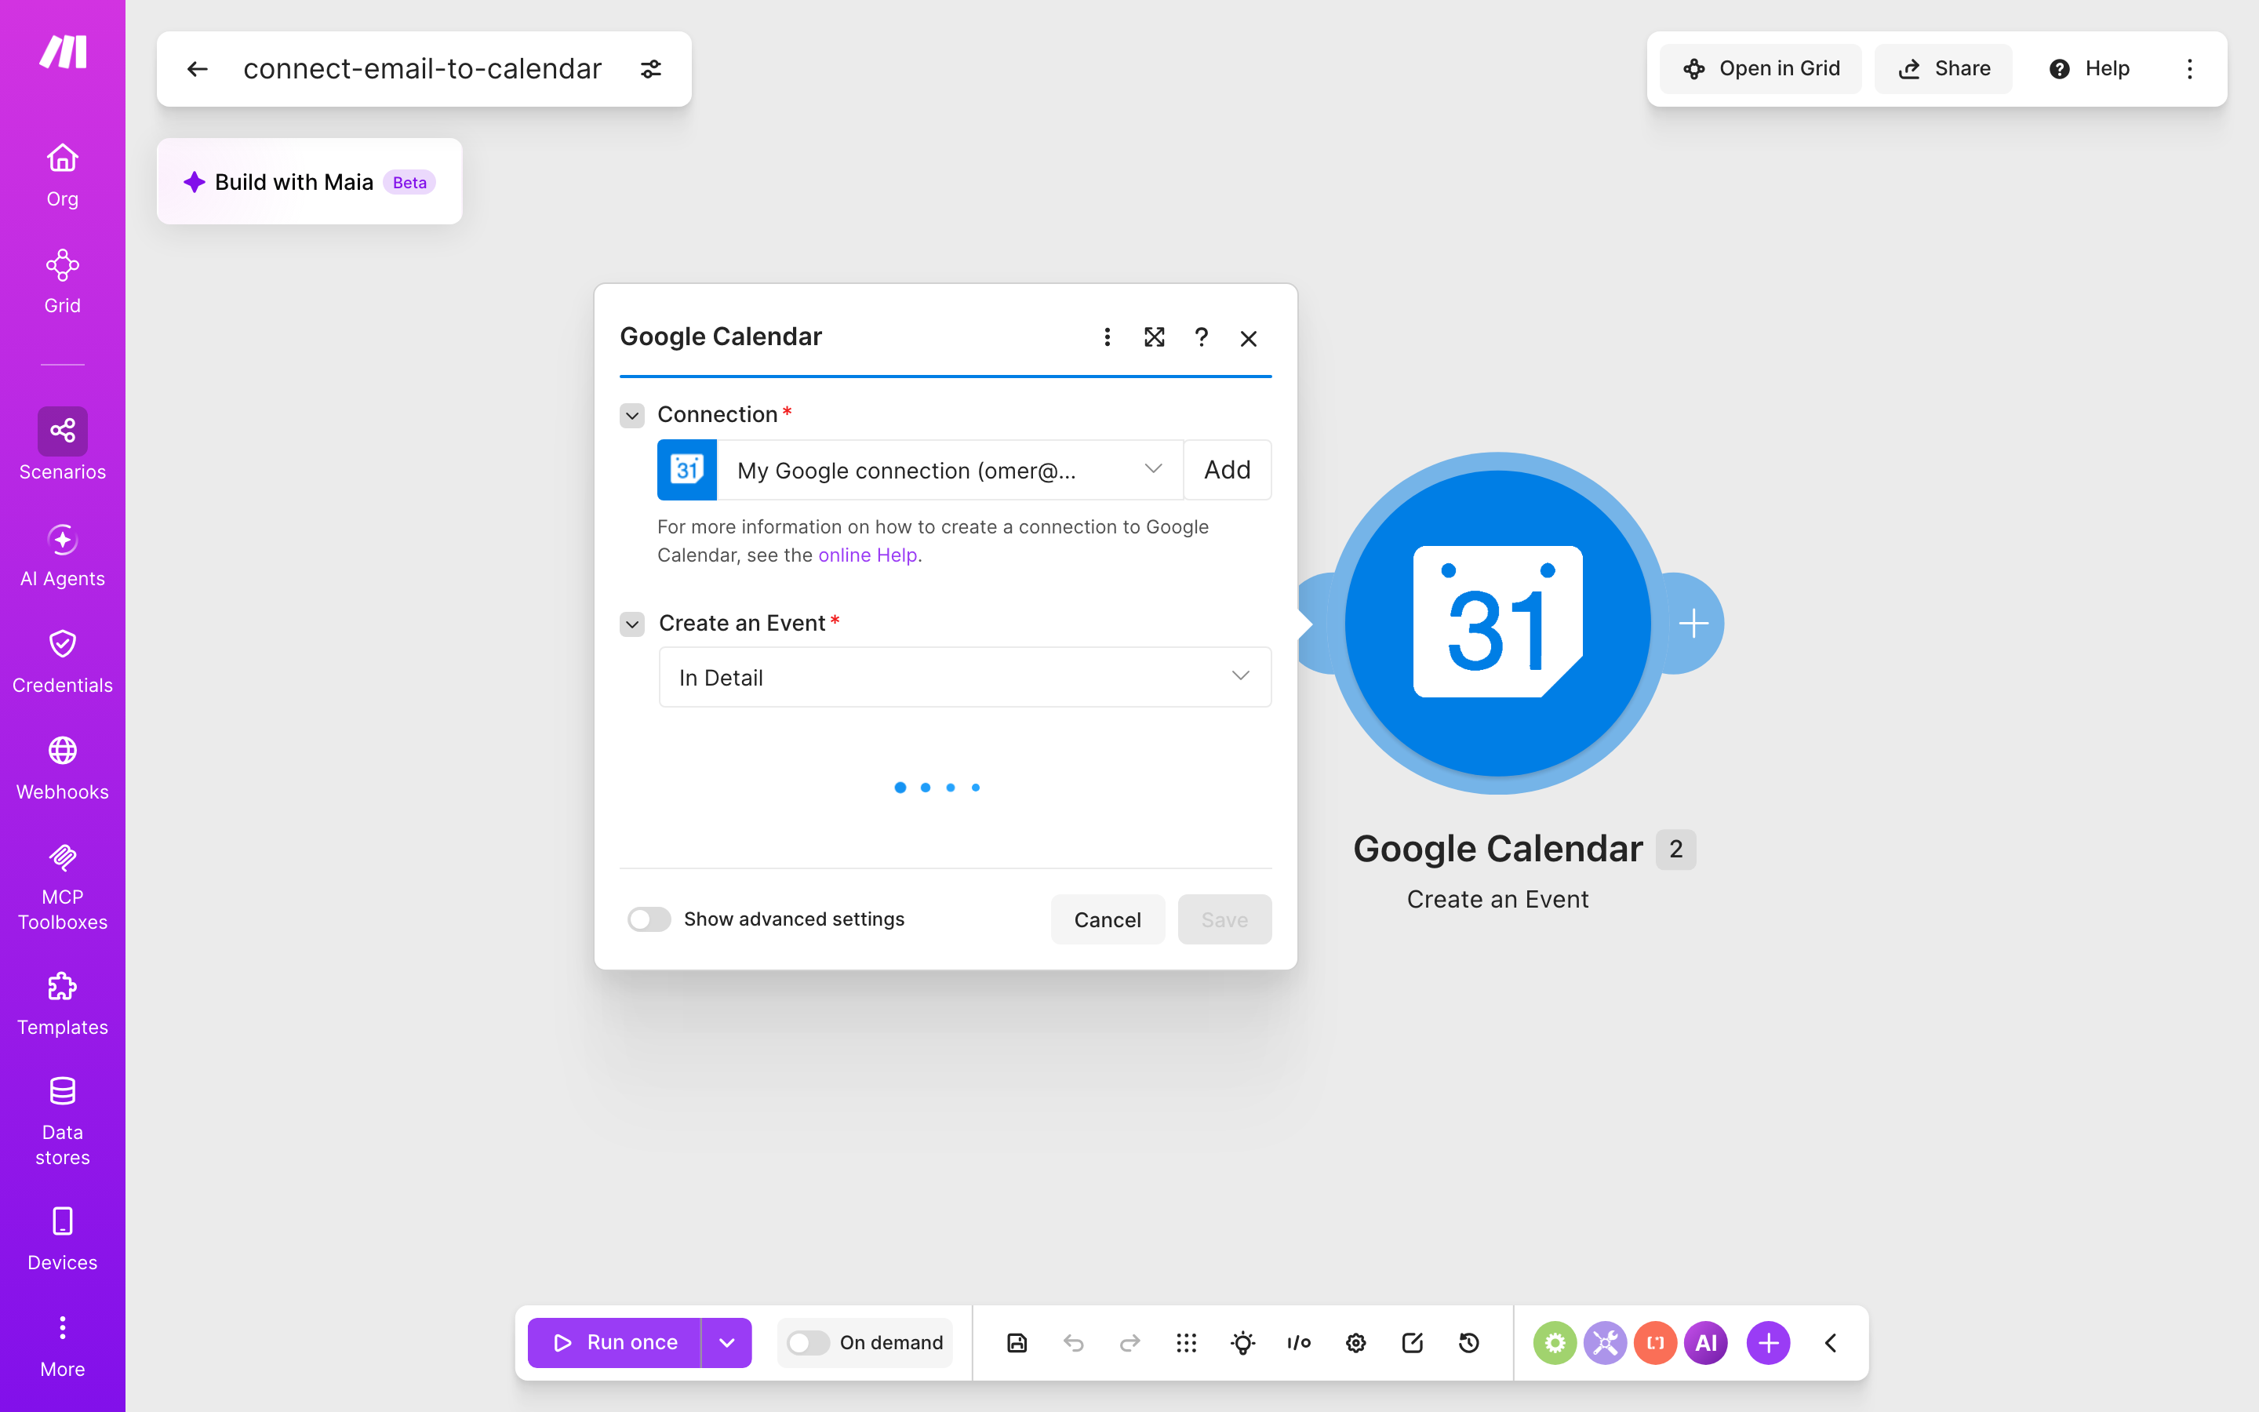Click Run once button
2259x1412 pixels.
(x=614, y=1343)
